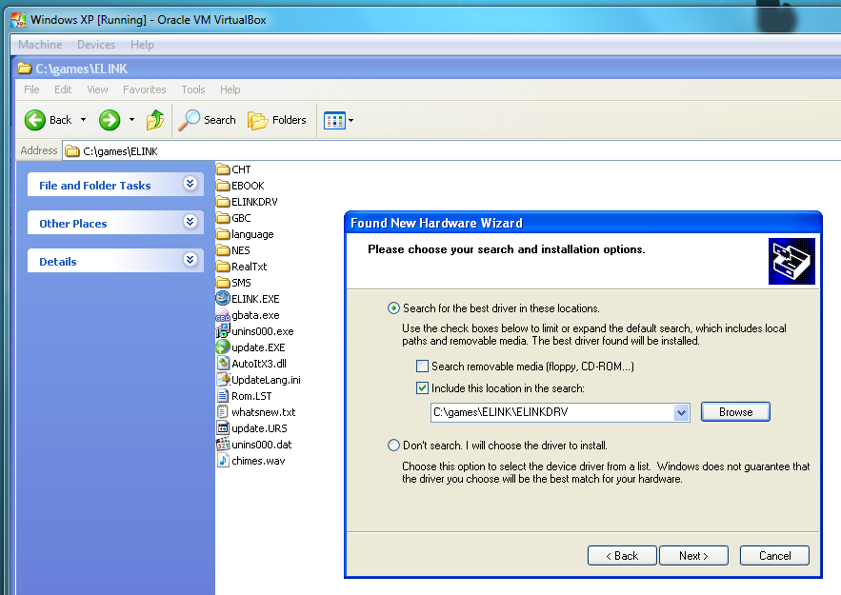Select 'Search for the best driver' radio button

(393, 308)
